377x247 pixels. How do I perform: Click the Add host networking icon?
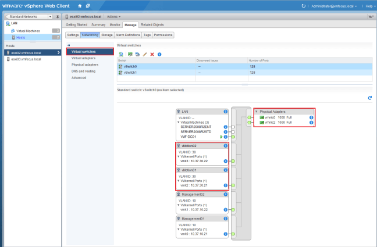pyautogui.click(x=121, y=54)
